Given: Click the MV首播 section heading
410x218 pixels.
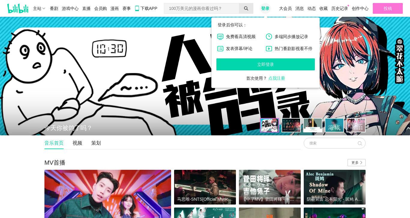Looking at the screenshot, I should click(55, 163).
